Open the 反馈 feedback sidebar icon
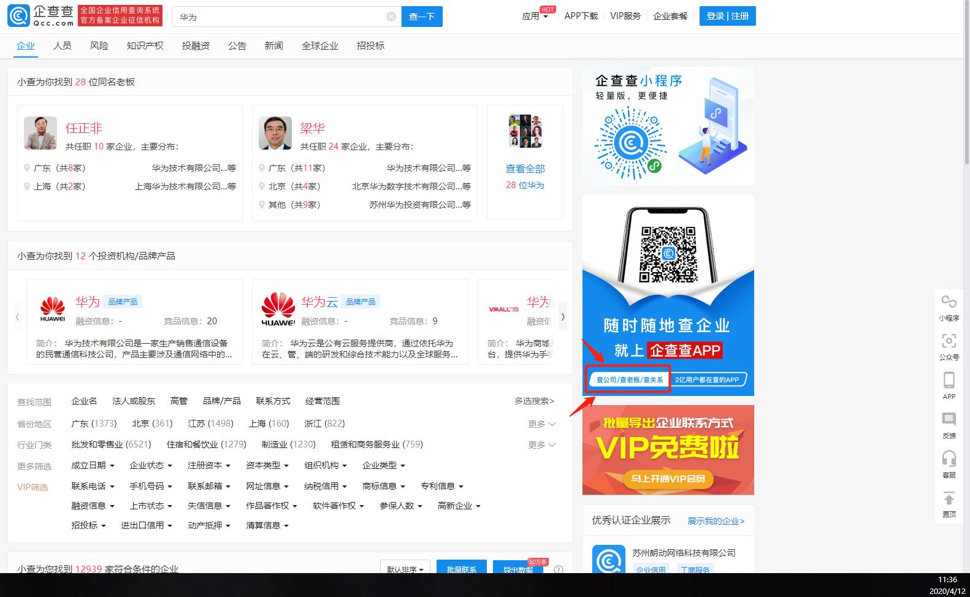The image size is (970, 597). pyautogui.click(x=949, y=419)
